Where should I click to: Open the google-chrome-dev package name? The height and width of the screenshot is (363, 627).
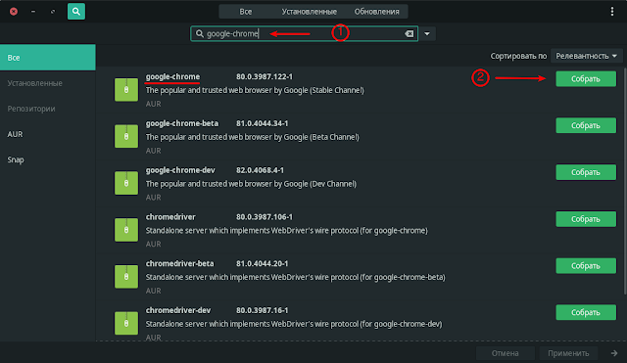(180, 170)
